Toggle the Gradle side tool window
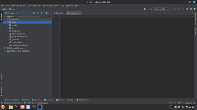This screenshot has height=110, width=197. (x=195, y=31)
